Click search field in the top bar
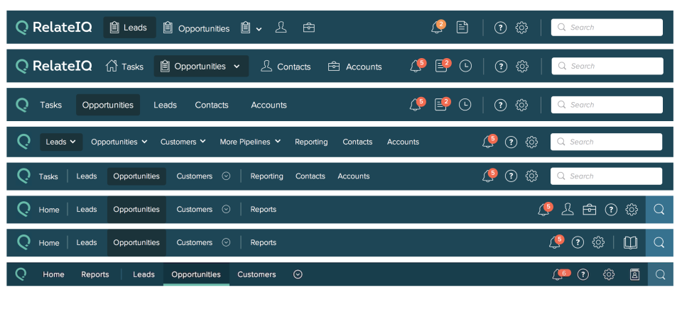The height and width of the screenshot is (323, 682). coord(607,28)
